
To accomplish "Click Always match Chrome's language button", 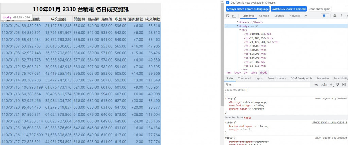I will click(248, 9).
